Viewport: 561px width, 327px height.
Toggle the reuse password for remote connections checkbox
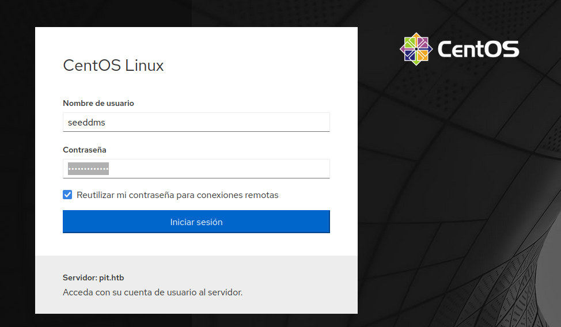tap(67, 195)
